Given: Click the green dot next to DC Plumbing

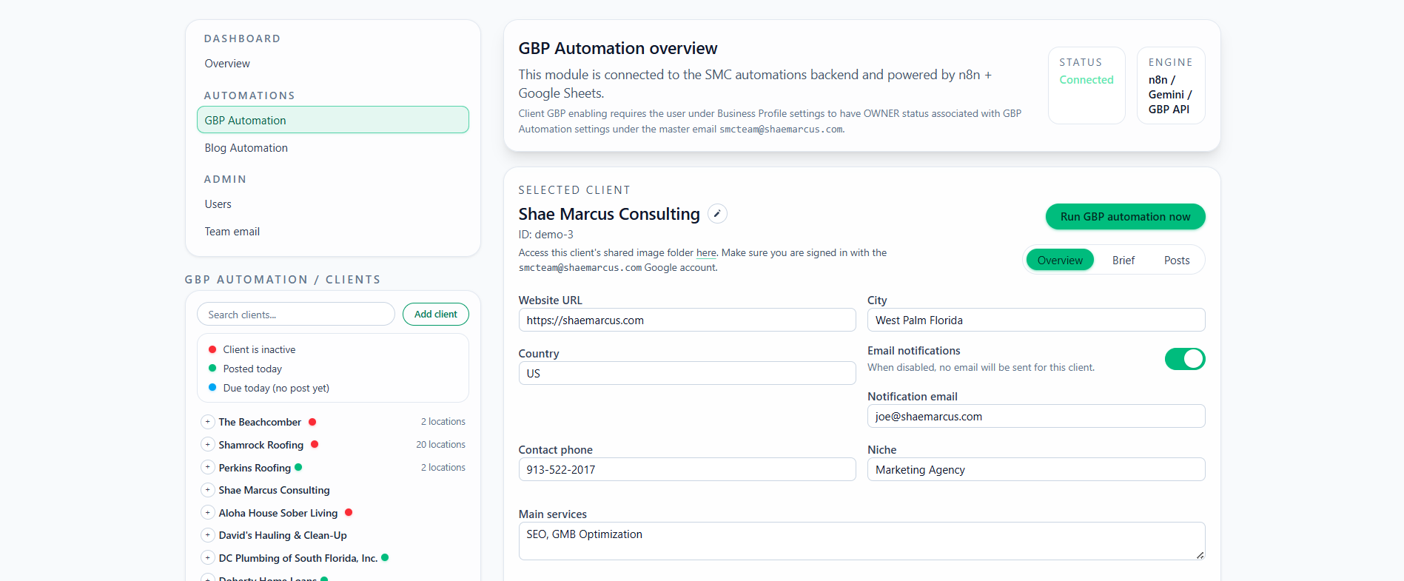Looking at the screenshot, I should click(385, 557).
